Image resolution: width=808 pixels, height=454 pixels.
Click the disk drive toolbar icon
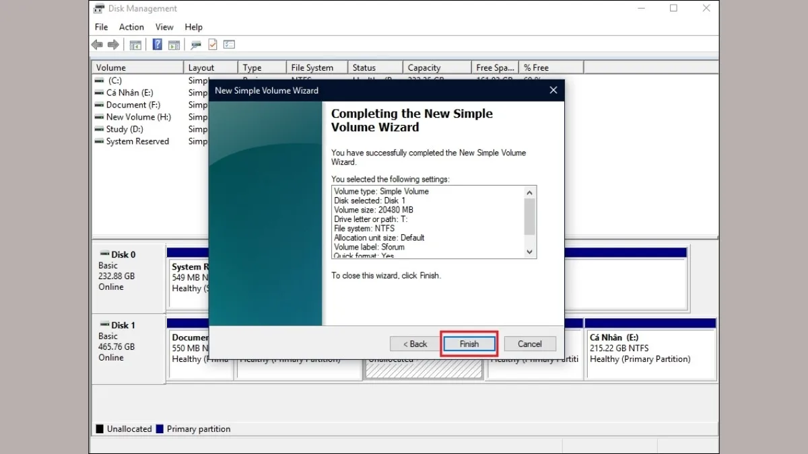tap(196, 44)
